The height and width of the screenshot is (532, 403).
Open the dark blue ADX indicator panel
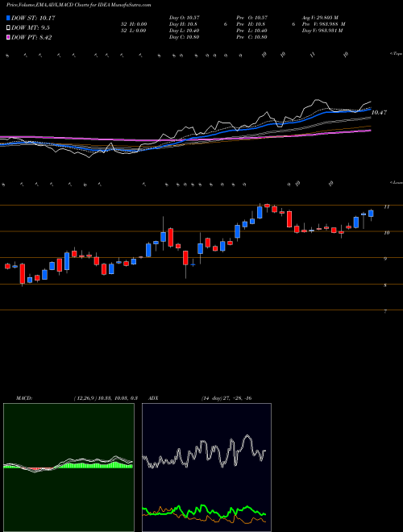[206, 468]
